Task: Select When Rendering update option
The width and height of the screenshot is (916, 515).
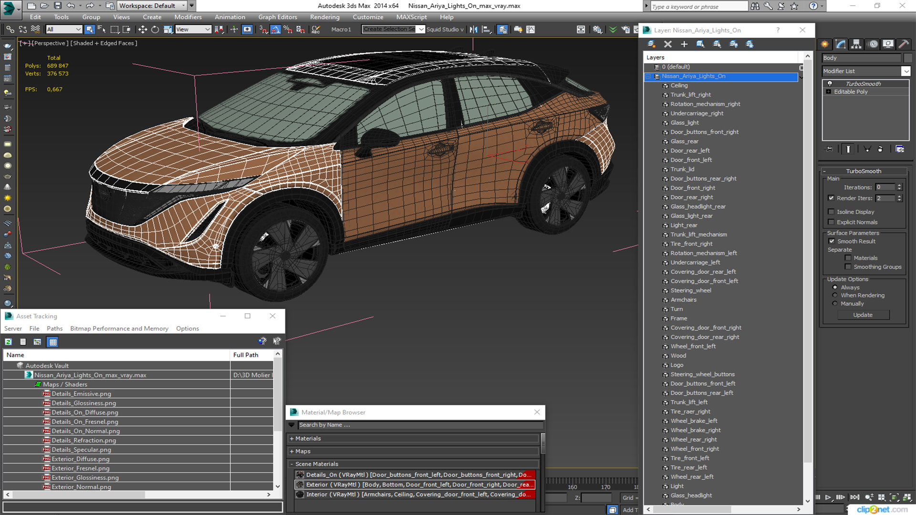Action: [835, 295]
